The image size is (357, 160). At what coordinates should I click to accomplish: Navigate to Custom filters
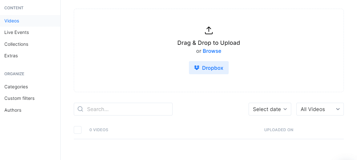(20, 98)
